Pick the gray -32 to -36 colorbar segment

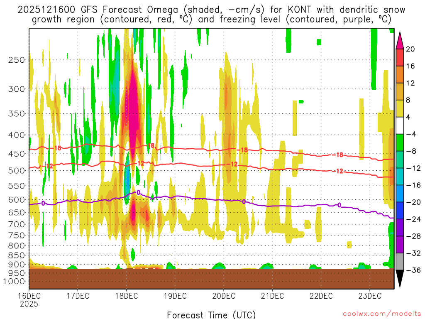tap(400, 262)
